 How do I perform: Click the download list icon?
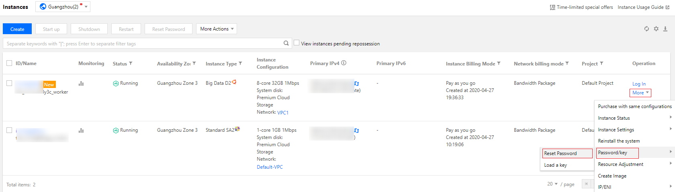[x=665, y=29]
